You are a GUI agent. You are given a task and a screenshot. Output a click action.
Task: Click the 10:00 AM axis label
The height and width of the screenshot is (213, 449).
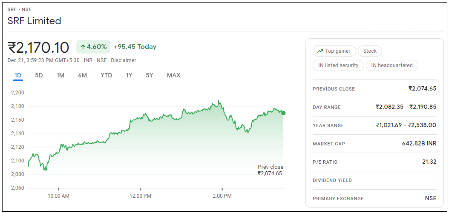58,196
